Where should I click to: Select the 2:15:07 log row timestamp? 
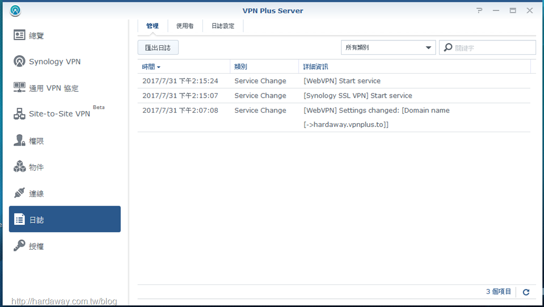pyautogui.click(x=180, y=96)
